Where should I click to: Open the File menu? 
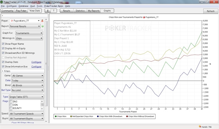point(3,6)
